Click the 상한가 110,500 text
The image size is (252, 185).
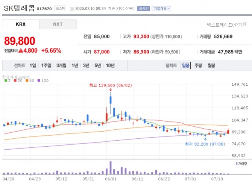pyautogui.click(x=166, y=36)
